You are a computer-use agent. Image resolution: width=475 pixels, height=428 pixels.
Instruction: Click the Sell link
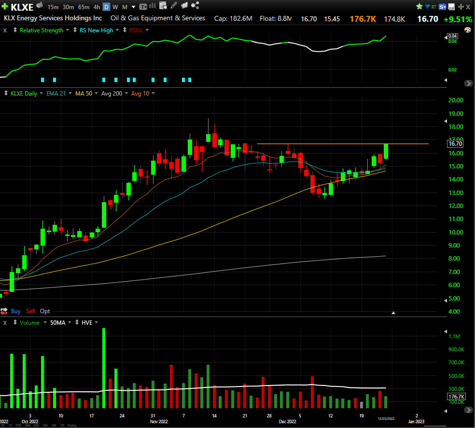(30, 311)
